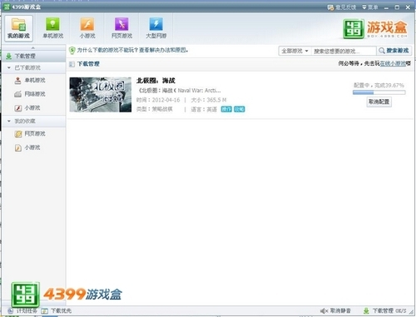Click the 攻略 tag badge
Screen dimensions: 416x317
click(x=240, y=109)
